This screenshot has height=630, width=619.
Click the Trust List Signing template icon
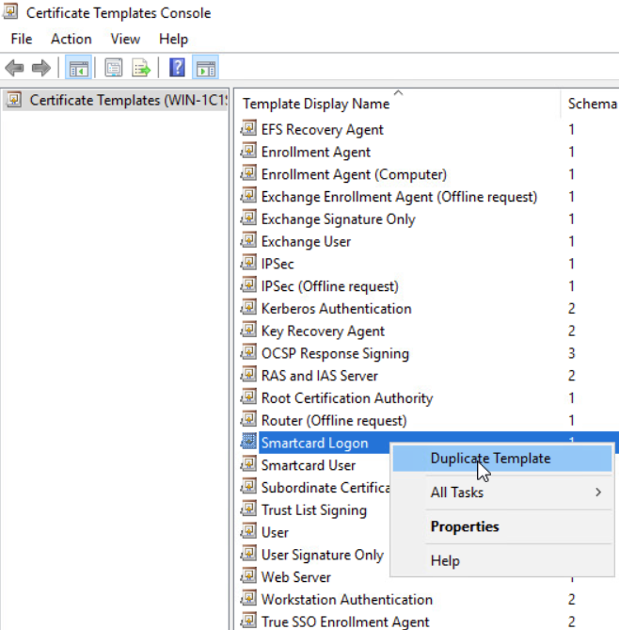point(249,509)
